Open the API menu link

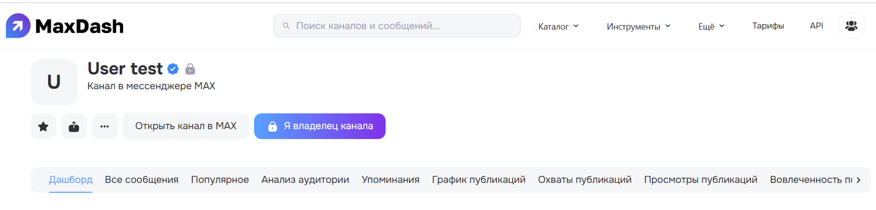tap(817, 26)
